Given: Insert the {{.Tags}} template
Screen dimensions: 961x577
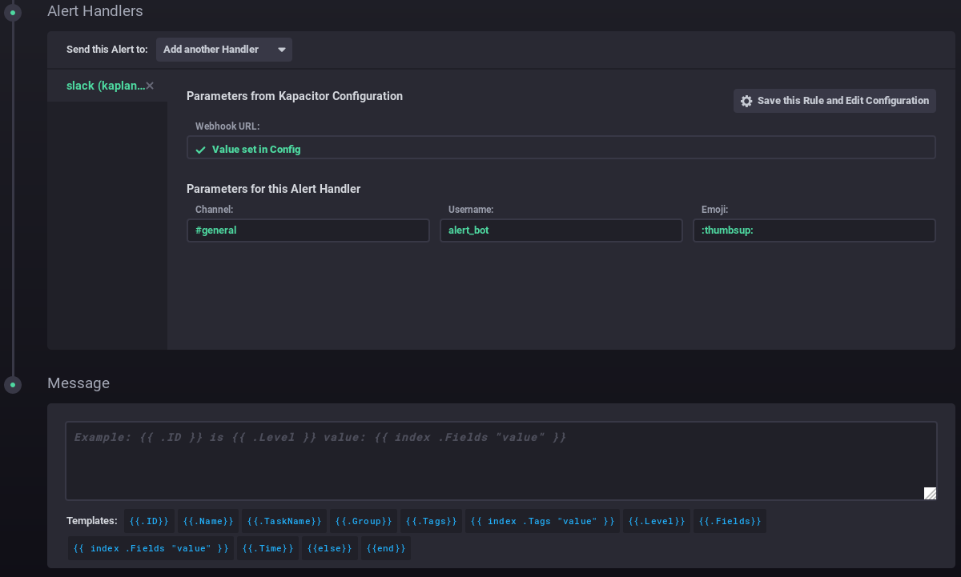Looking at the screenshot, I should pyautogui.click(x=431, y=521).
